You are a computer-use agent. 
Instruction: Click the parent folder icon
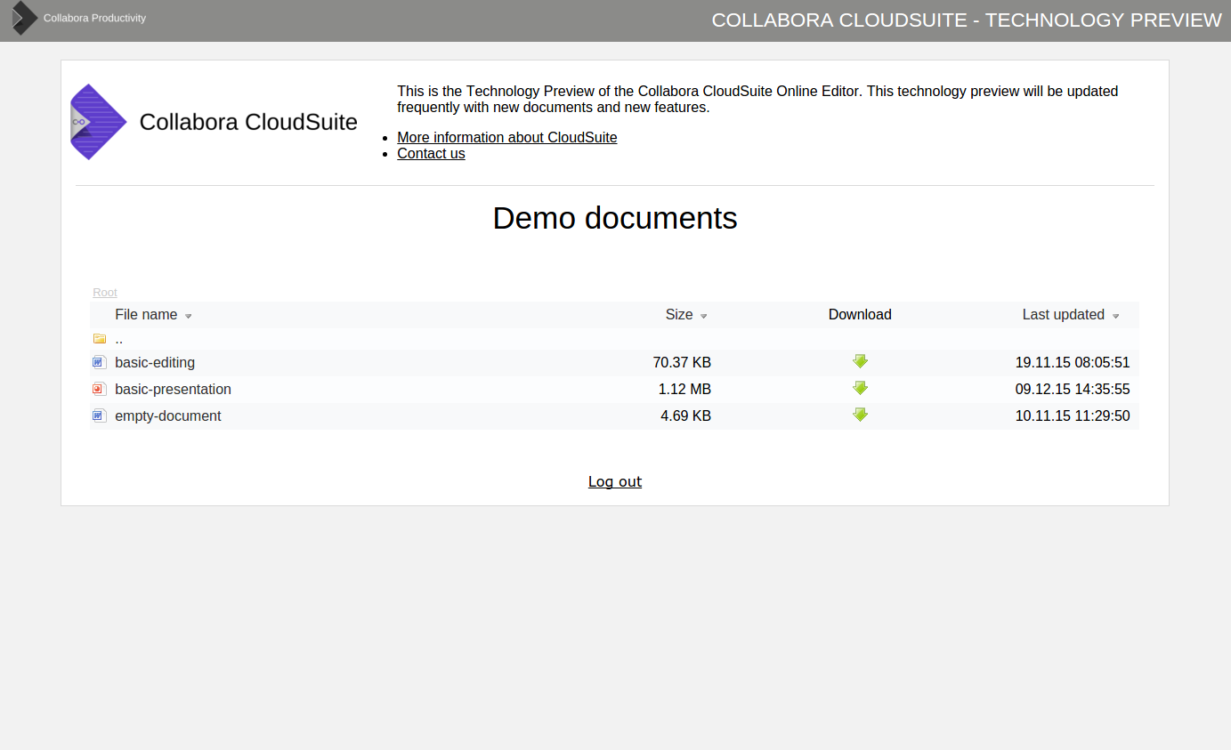pyautogui.click(x=100, y=339)
